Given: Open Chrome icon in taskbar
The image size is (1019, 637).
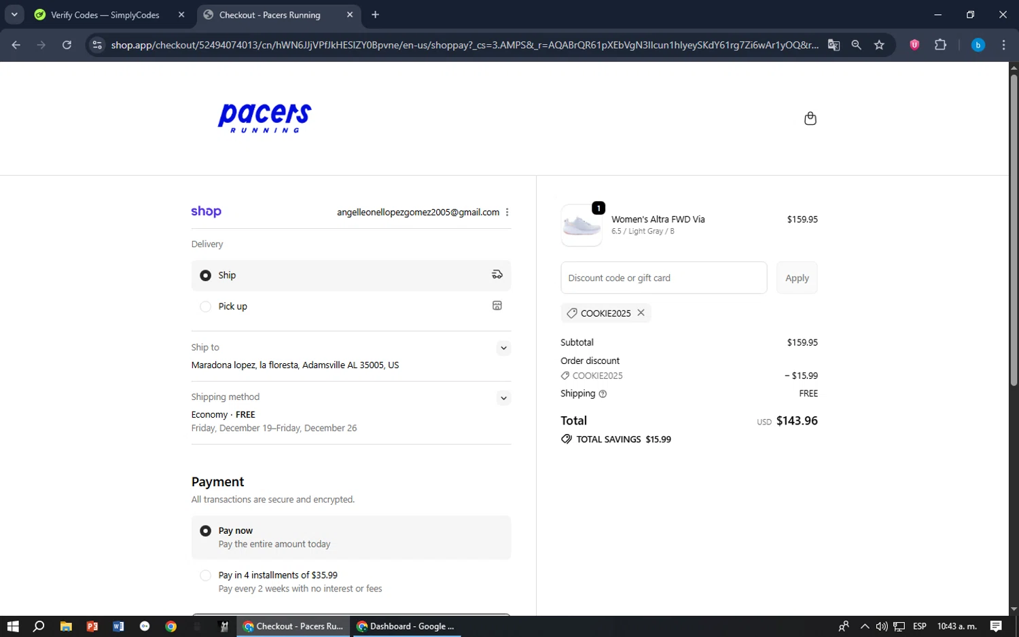Looking at the screenshot, I should (x=171, y=626).
